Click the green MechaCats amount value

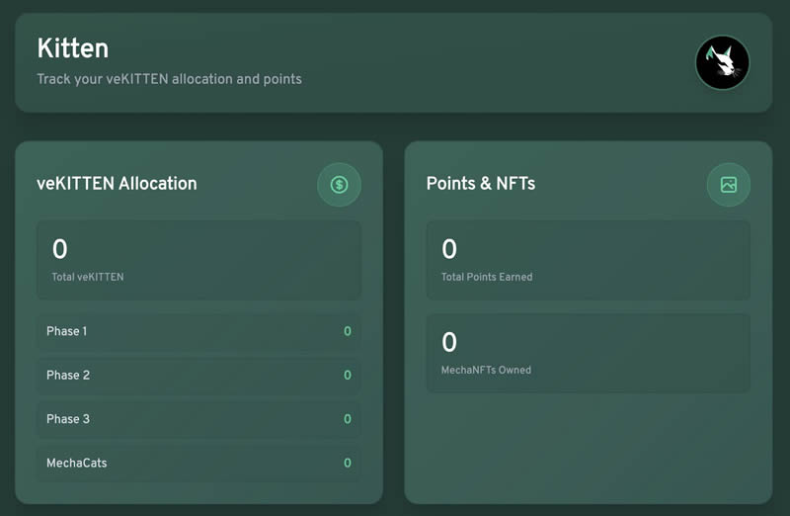[347, 463]
